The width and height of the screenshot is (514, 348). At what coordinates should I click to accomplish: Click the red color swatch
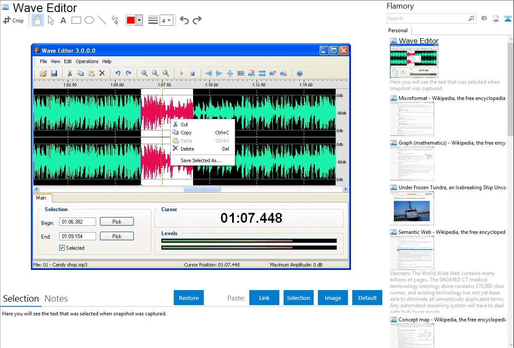(131, 20)
